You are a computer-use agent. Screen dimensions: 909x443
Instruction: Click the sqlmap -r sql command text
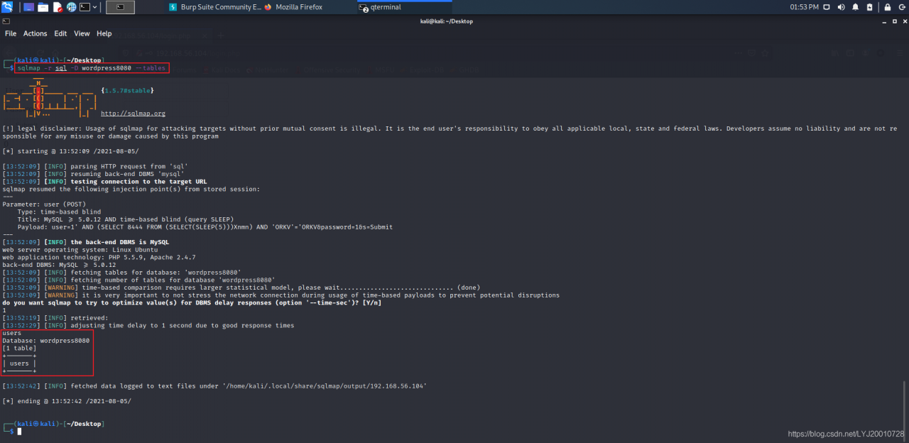92,68
